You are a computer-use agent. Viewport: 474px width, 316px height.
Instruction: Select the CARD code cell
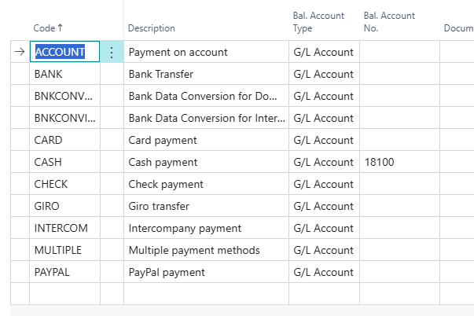64,140
